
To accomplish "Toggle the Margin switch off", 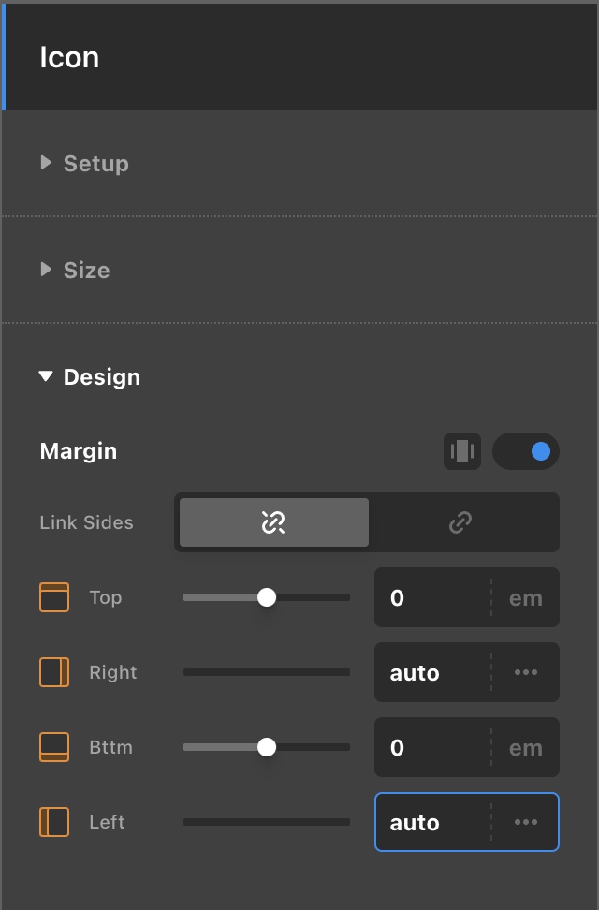I will point(526,451).
